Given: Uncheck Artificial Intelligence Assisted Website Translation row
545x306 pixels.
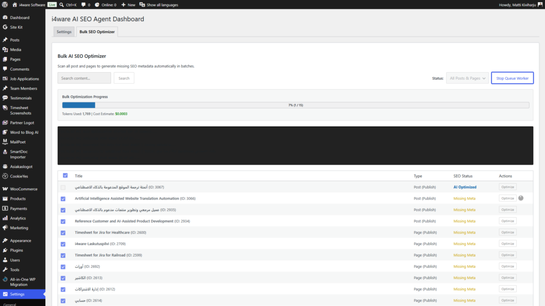Looking at the screenshot, I should coord(63,199).
